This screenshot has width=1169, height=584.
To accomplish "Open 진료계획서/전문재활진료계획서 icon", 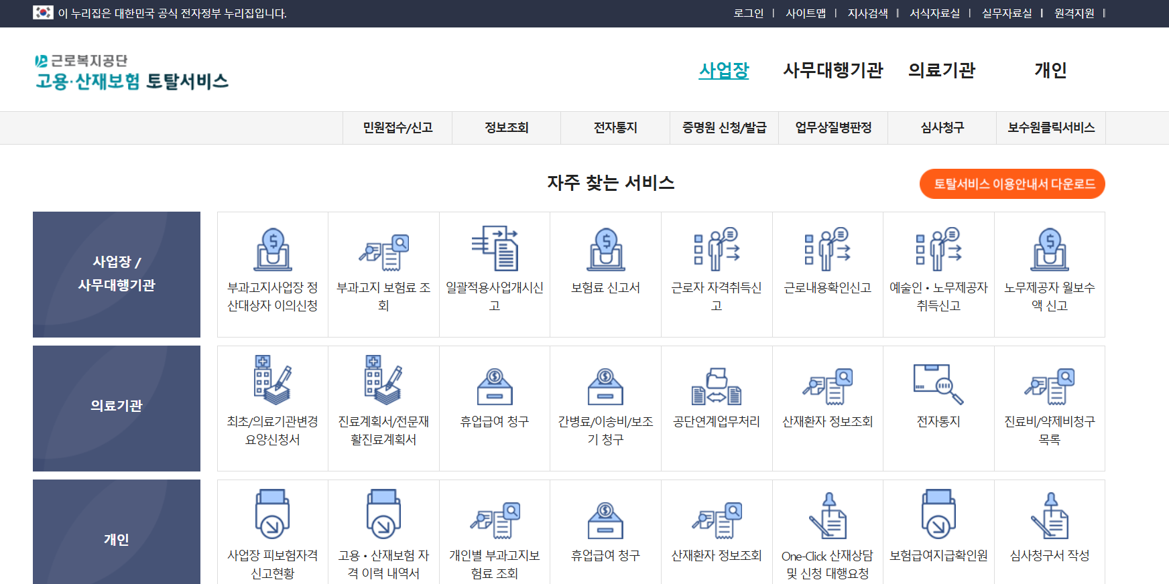I will click(383, 380).
